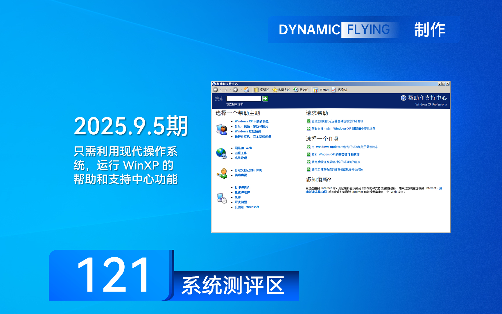This screenshot has height=314, width=502.
Task: Click the green arrow beside 查找兼容硬件
Action: pos(309,154)
